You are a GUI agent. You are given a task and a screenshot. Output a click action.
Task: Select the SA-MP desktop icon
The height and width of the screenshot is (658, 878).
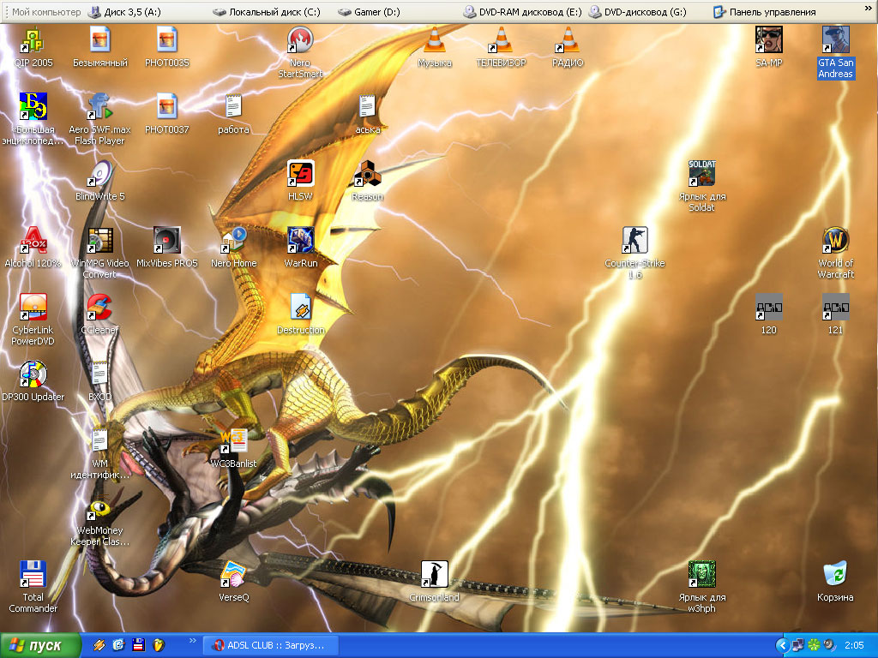[x=769, y=48]
